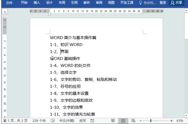Click the left indent marker on ruler
Screen dimensions: 188x124
[x=50, y=14]
